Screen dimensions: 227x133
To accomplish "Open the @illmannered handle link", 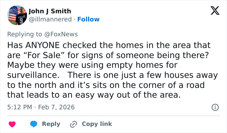I will [x=50, y=19].
